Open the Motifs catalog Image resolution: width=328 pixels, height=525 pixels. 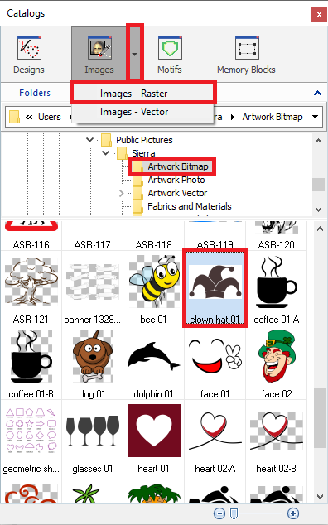(170, 55)
